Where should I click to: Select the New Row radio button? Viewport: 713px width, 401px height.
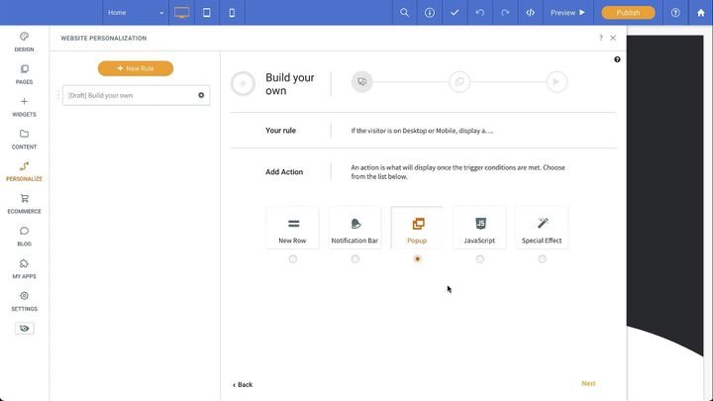click(x=292, y=259)
